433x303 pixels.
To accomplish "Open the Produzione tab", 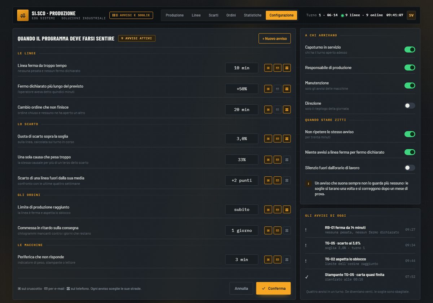I will coord(175,15).
